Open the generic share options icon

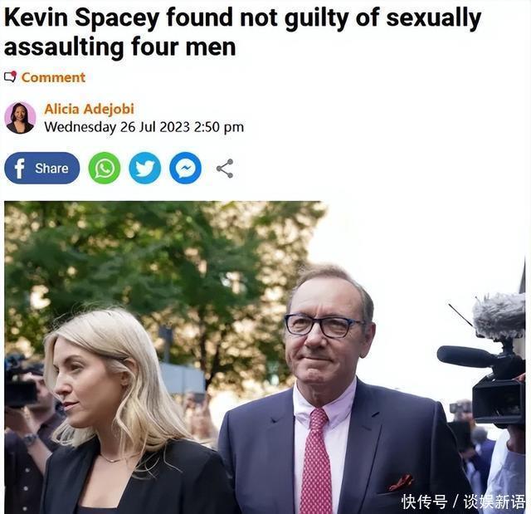[225, 169]
